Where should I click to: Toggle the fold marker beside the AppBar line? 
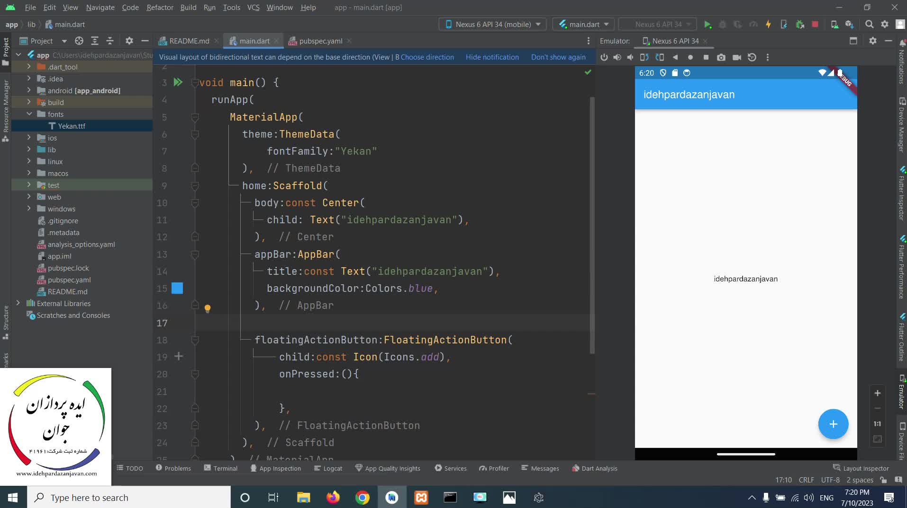195,254
